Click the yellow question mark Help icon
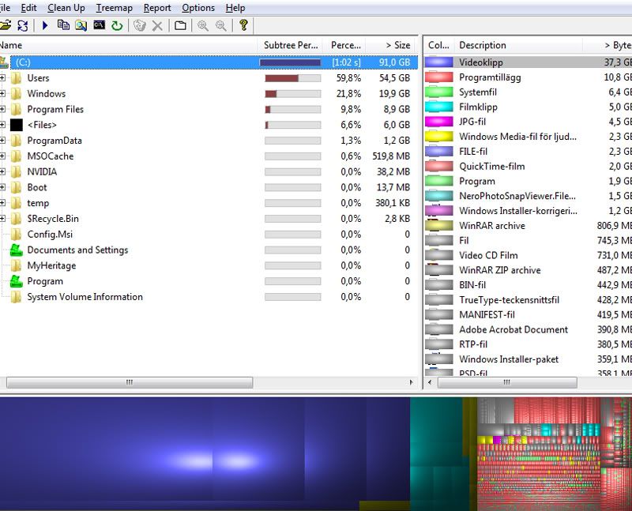632x511 pixels. coord(243,25)
